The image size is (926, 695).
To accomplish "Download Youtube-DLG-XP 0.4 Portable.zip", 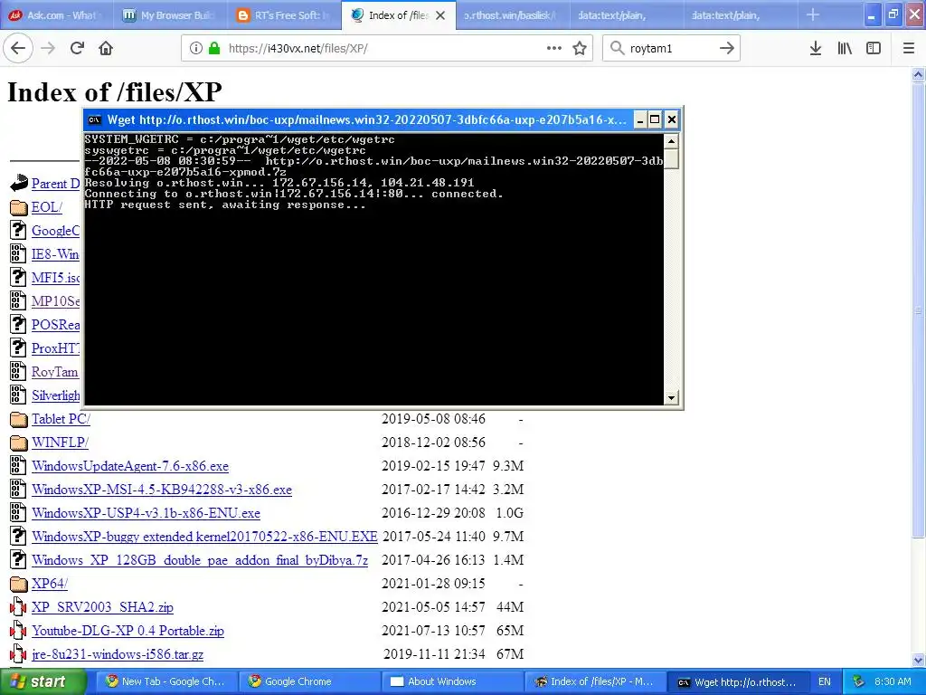I will 128,631.
